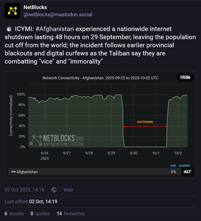This screenshot has width=201, height=221.
Task: Click the alarm clock emoji in the post
Action: [8, 29]
